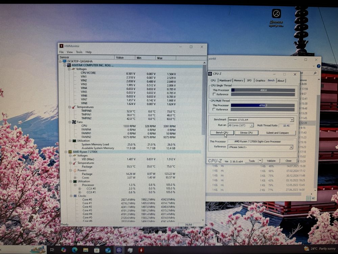Expand the CCX #0 utilization entry
This screenshot has width=338, height=254.
coord(80,189)
